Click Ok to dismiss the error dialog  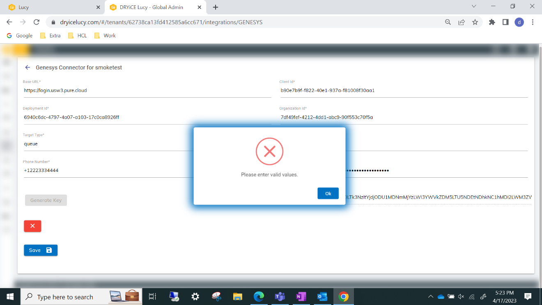(328, 193)
